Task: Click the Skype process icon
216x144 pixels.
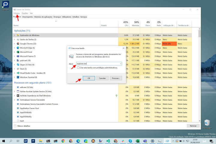Action: (x=18, y=64)
